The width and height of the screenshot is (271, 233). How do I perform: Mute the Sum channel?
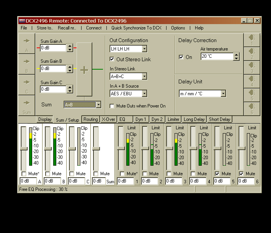tap(96, 174)
